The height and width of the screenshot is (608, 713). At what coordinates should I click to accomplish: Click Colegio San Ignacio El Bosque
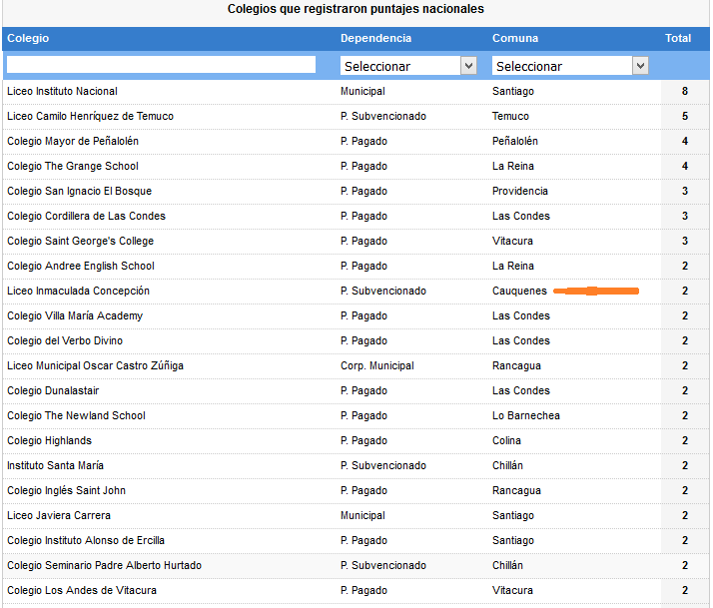coord(79,191)
